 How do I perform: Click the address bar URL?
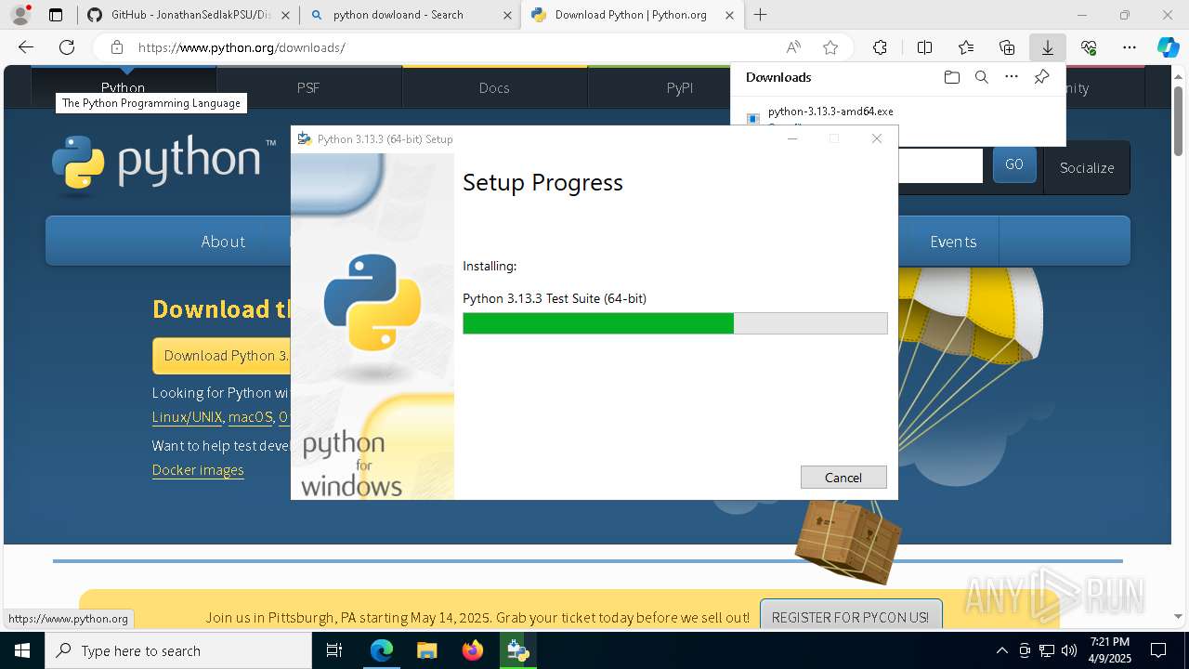(242, 47)
